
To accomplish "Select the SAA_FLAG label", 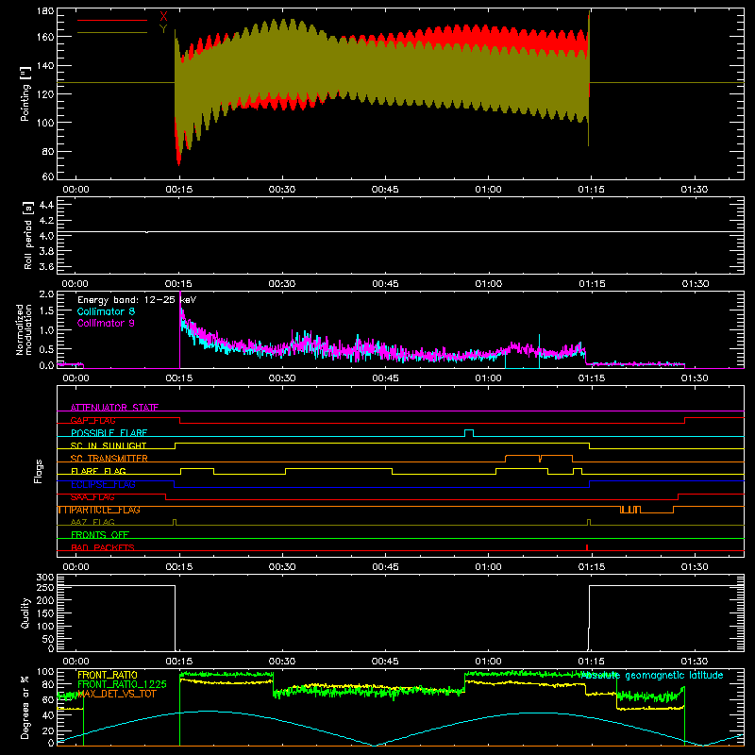I will (92, 496).
